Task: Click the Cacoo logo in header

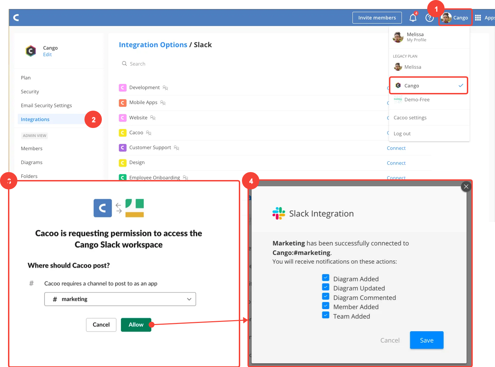Action: click(16, 17)
